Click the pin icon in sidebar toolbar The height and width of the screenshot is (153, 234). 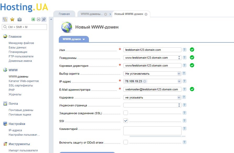click(44, 19)
